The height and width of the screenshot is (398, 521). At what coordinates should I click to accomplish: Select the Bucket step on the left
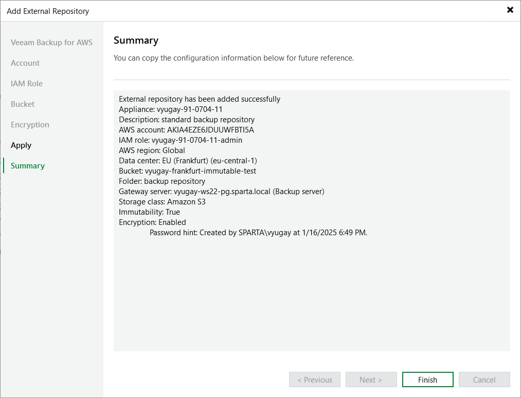23,104
